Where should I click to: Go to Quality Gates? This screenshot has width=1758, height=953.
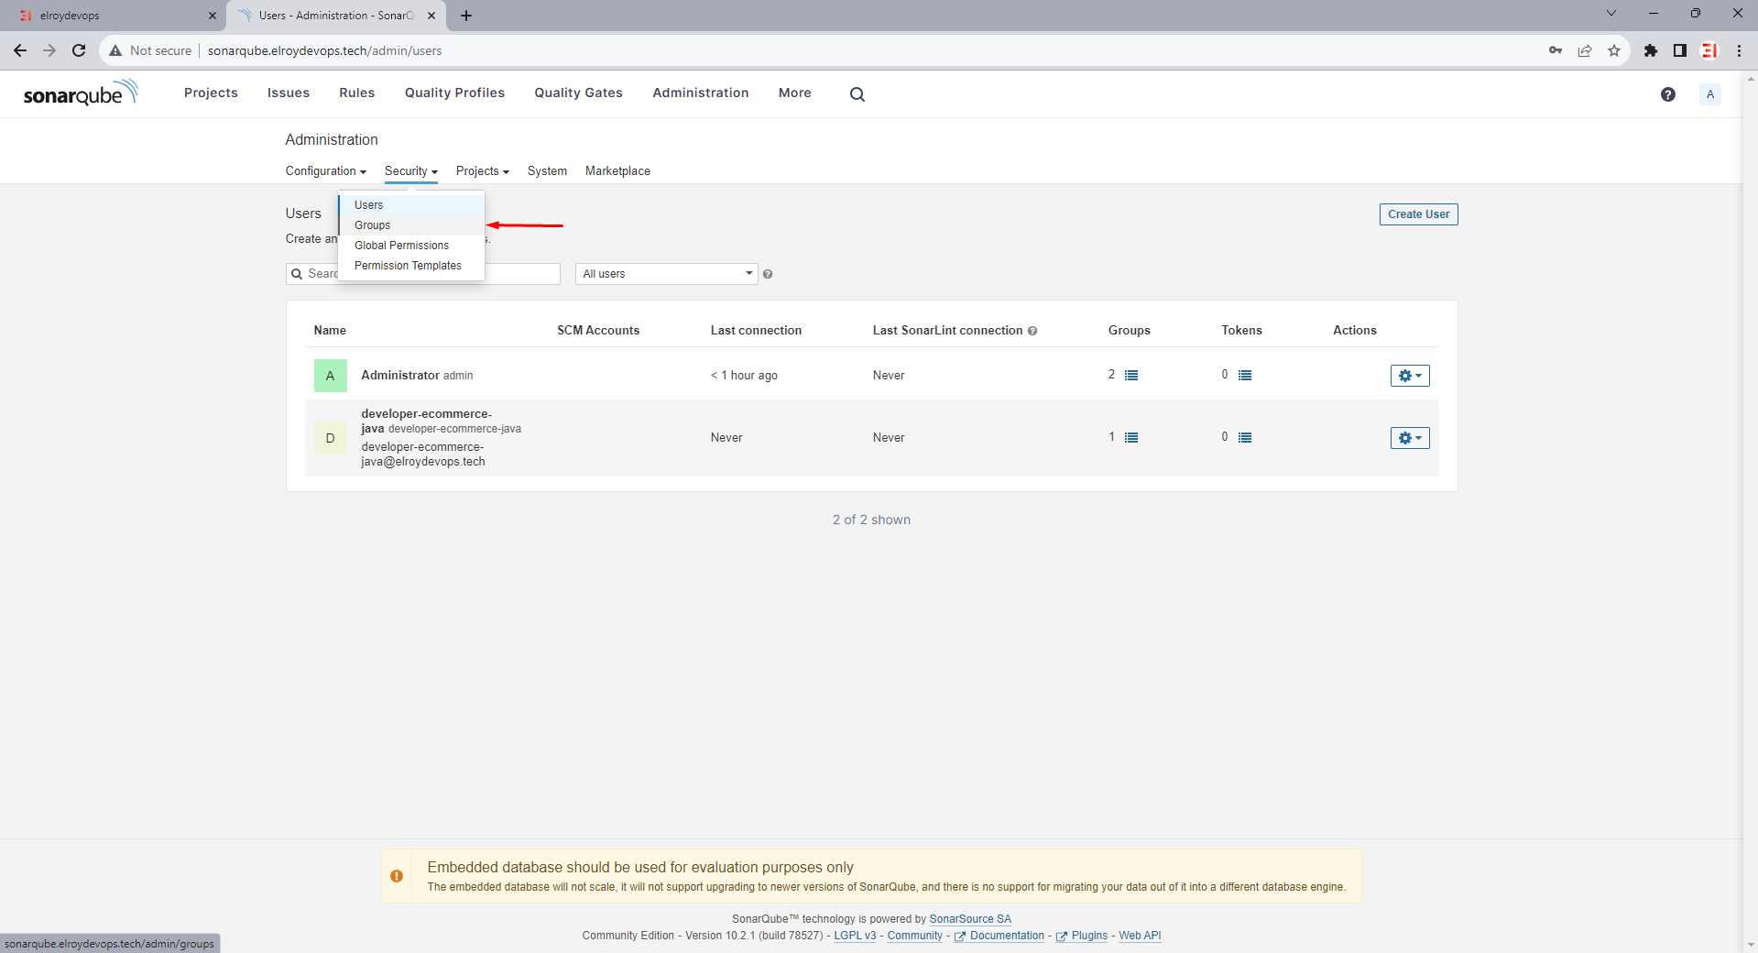click(579, 93)
